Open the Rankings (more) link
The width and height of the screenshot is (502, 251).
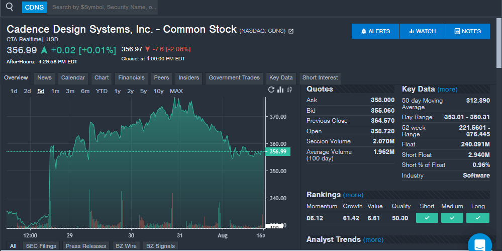click(353, 195)
